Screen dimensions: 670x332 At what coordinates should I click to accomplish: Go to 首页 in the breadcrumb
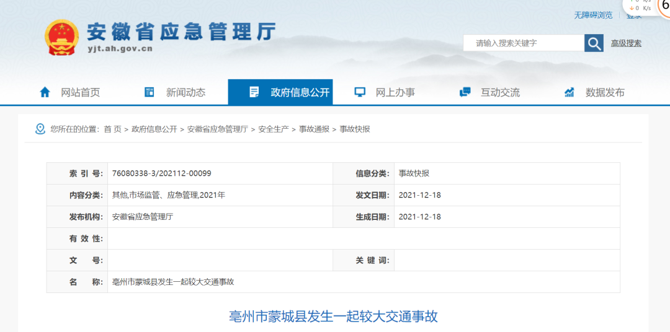click(x=113, y=129)
